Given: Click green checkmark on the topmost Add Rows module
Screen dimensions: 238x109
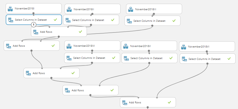Looking at the screenshot, I should [80, 32].
